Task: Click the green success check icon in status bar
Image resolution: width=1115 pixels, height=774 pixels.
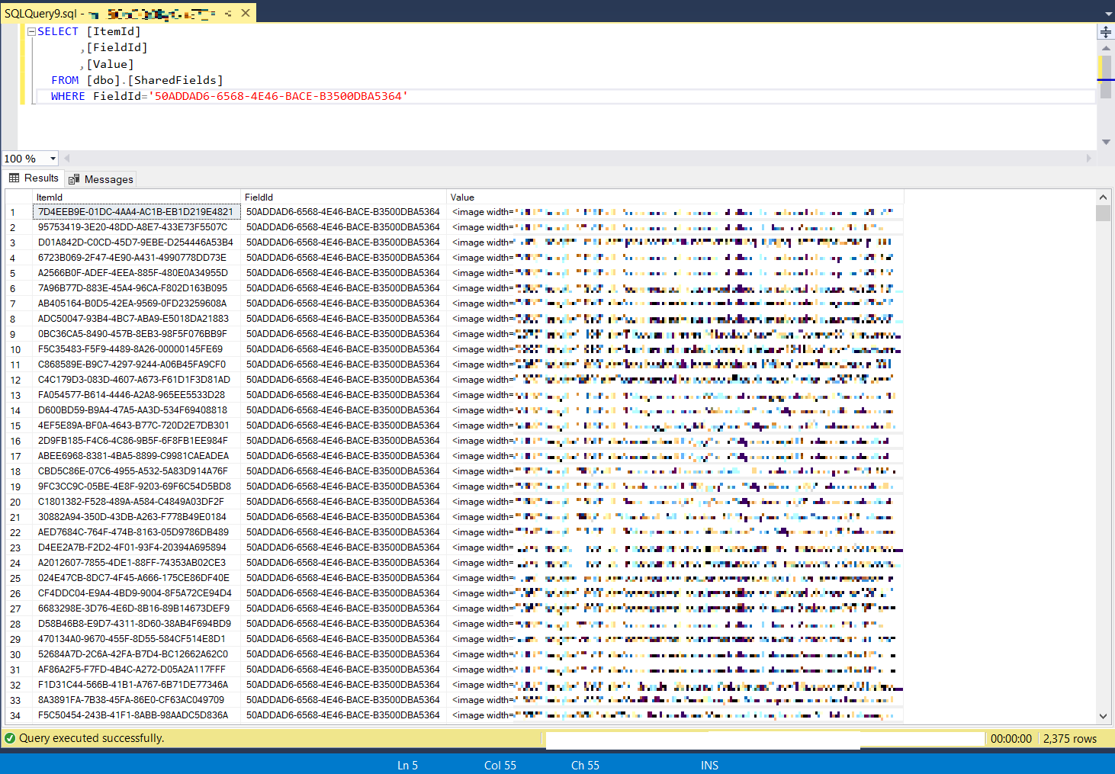Action: point(9,737)
